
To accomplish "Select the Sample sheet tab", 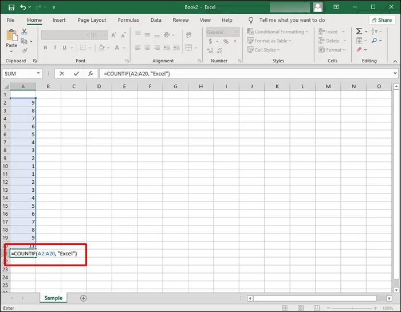I will (x=53, y=298).
